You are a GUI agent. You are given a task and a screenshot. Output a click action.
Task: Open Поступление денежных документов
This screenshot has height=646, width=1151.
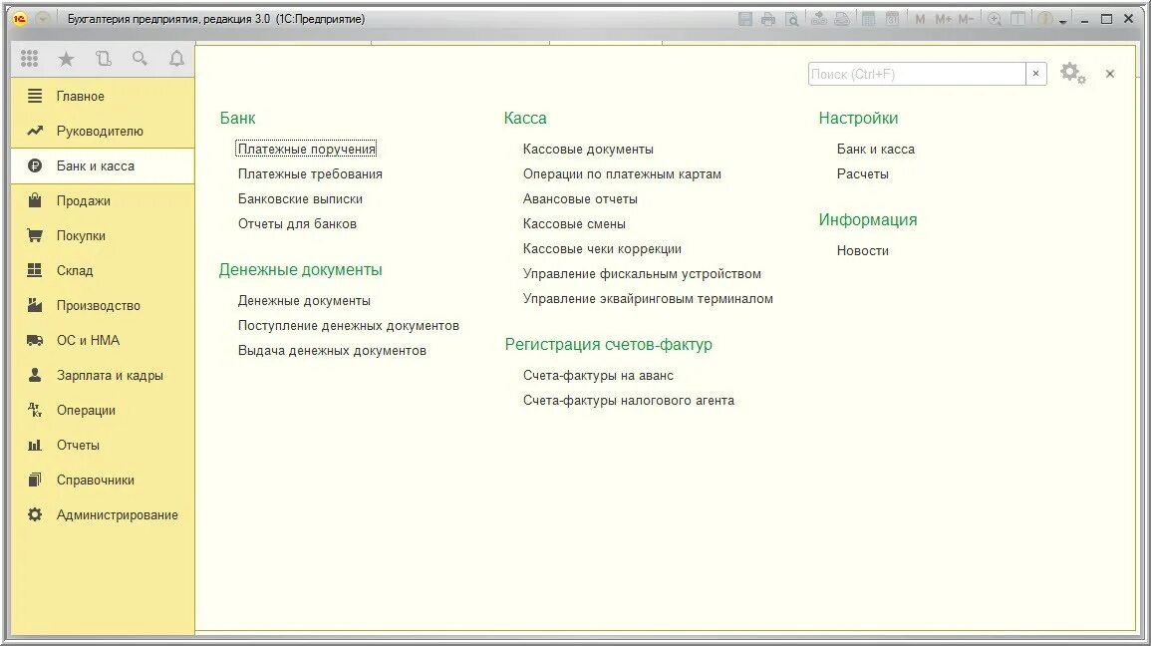click(349, 325)
